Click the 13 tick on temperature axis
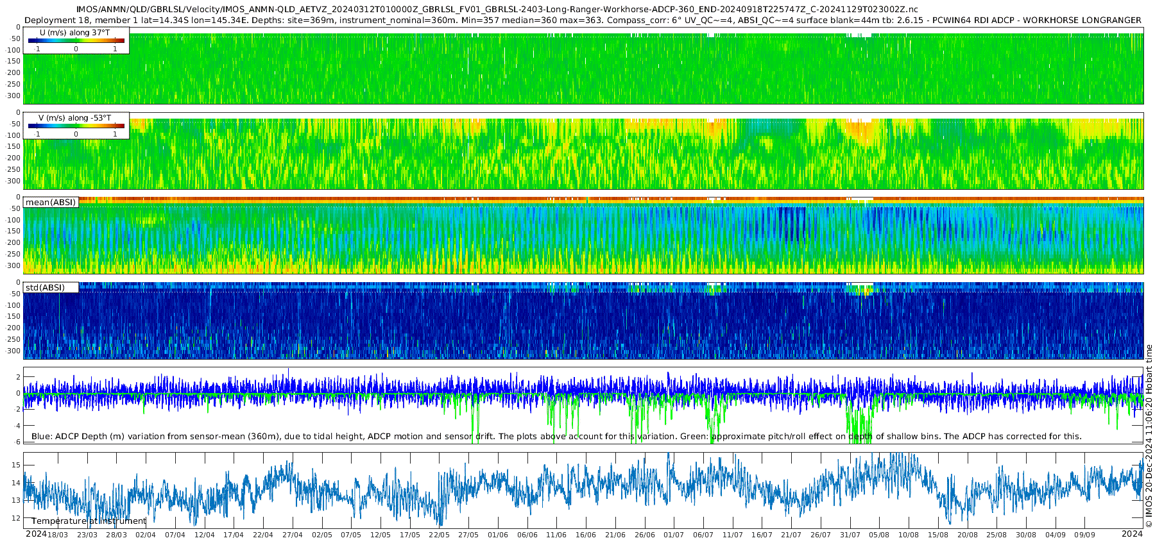 17,500
